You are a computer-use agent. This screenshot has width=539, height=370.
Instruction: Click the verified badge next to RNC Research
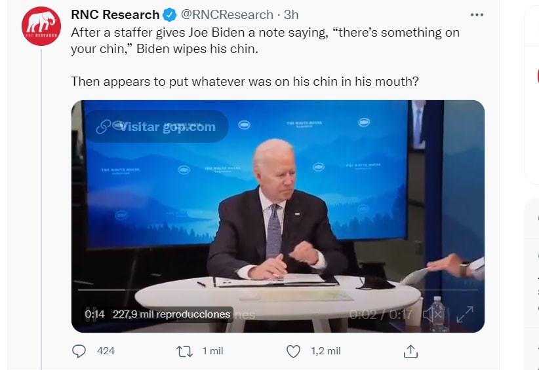pyautogui.click(x=169, y=14)
